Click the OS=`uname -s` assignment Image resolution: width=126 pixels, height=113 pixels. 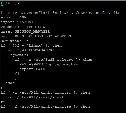pyautogui.click(x=16, y=41)
